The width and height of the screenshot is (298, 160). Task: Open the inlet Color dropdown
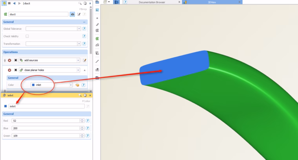click(71, 85)
